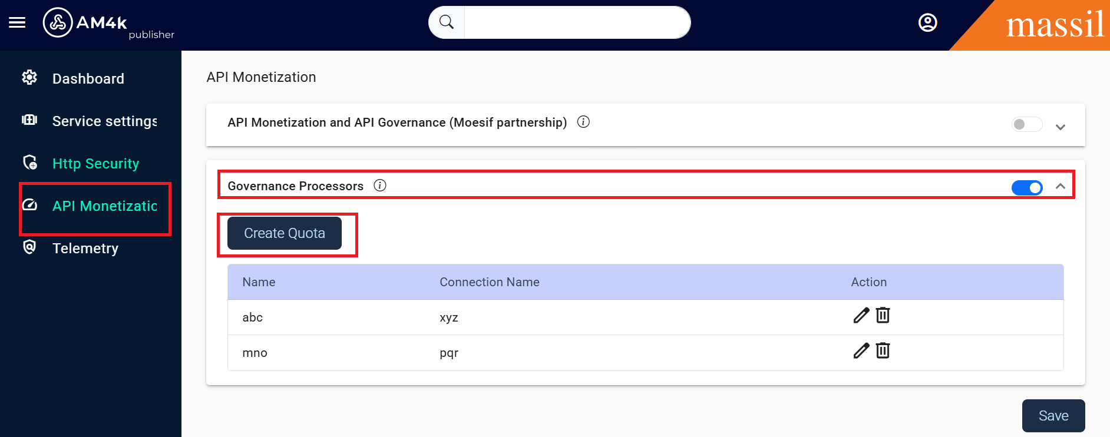Collapse the Governance Processors panel

point(1061,186)
